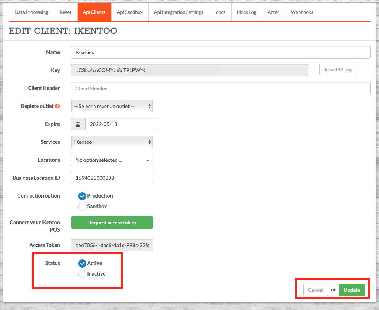This screenshot has width=379, height=310.
Task: Open the Webhooks tab
Action: pyautogui.click(x=302, y=12)
